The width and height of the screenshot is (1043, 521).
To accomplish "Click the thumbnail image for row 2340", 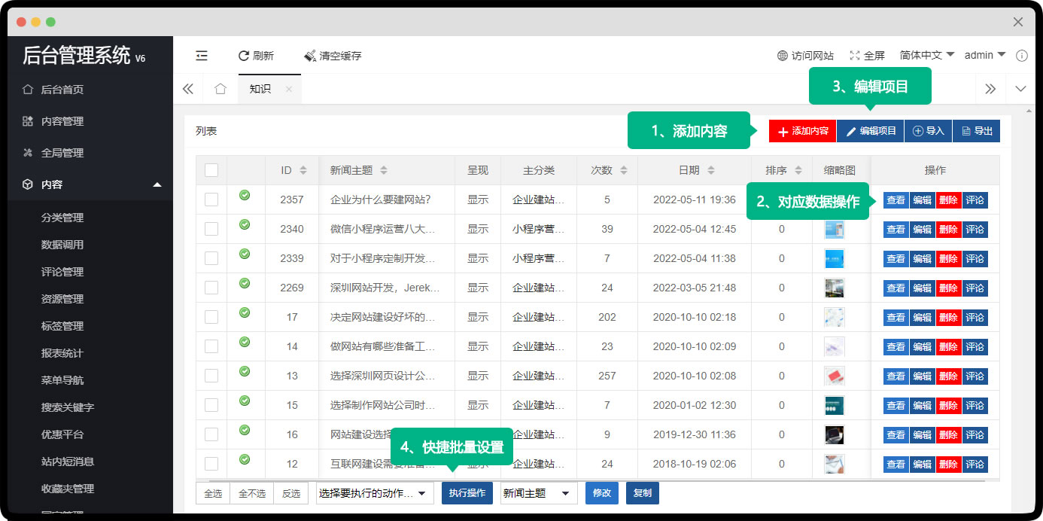I will [x=834, y=229].
